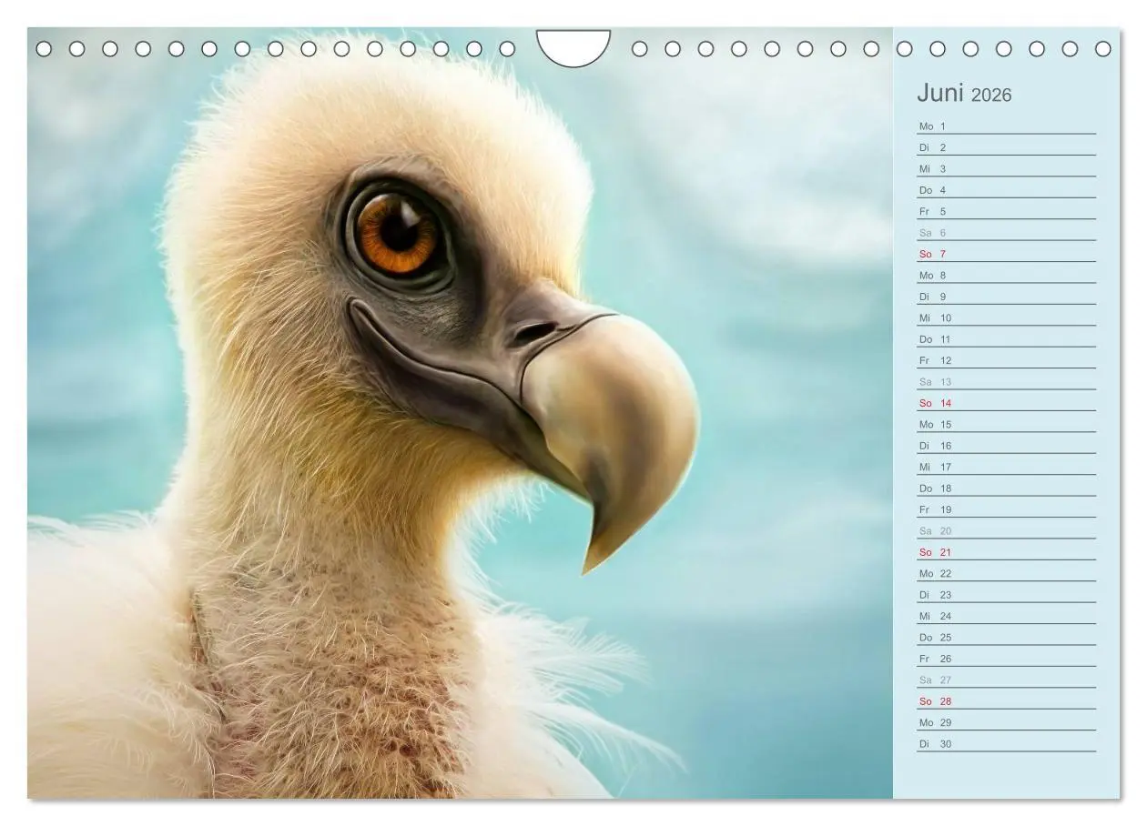Screen dimensions: 1147x826
Task: Select the red row 'So 7'
Action: click(1006, 254)
